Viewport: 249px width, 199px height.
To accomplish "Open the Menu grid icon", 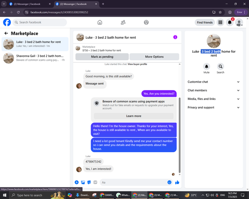I will tap(220, 22).
